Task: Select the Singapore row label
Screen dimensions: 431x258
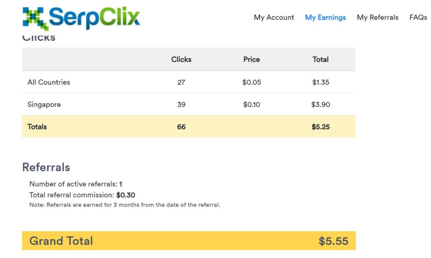Action: point(44,105)
